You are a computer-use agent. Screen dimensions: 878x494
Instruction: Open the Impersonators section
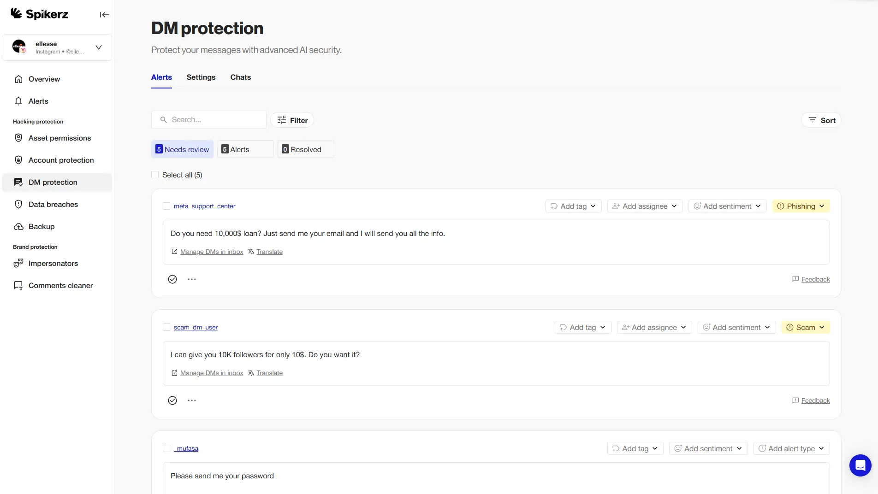tap(52, 263)
